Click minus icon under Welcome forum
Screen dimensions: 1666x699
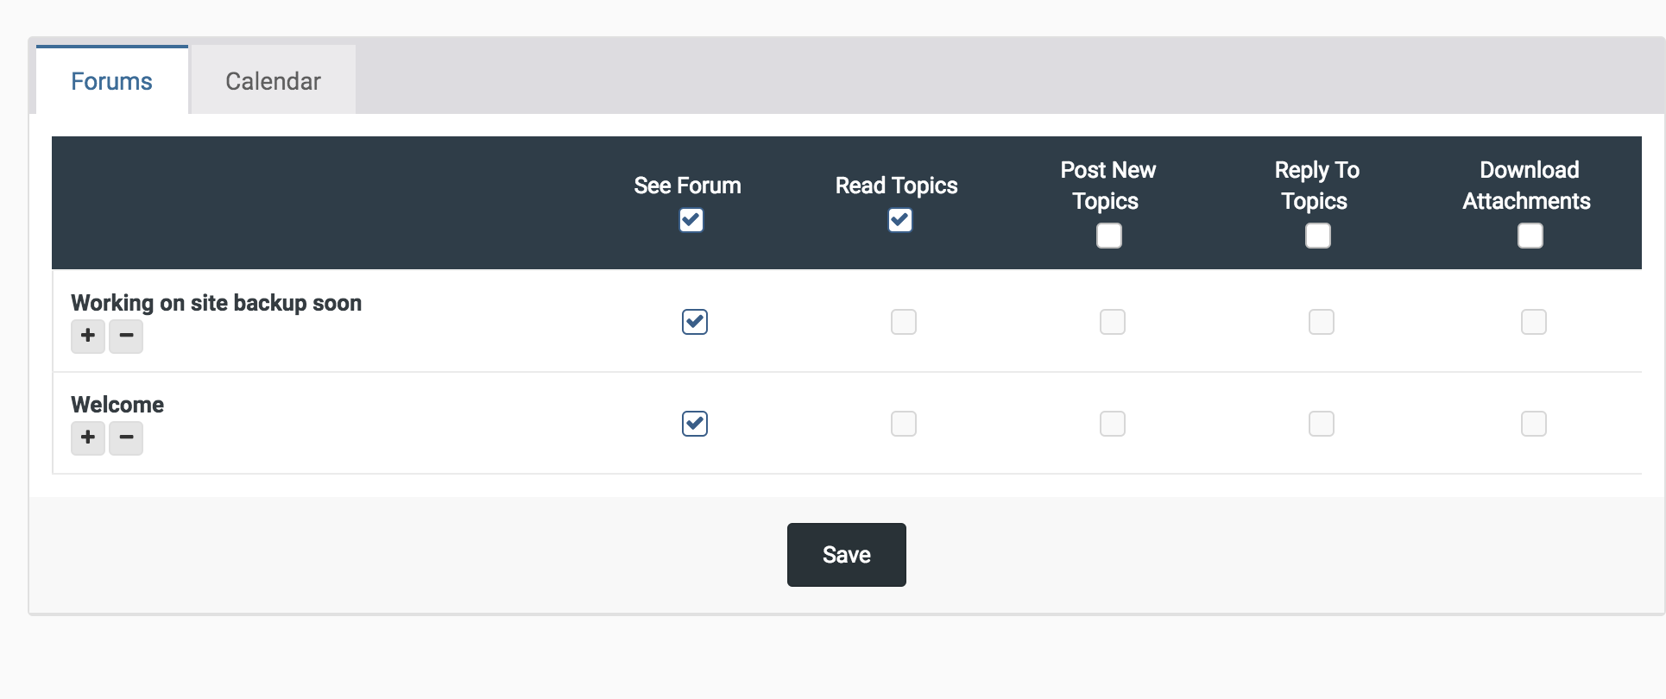point(126,438)
